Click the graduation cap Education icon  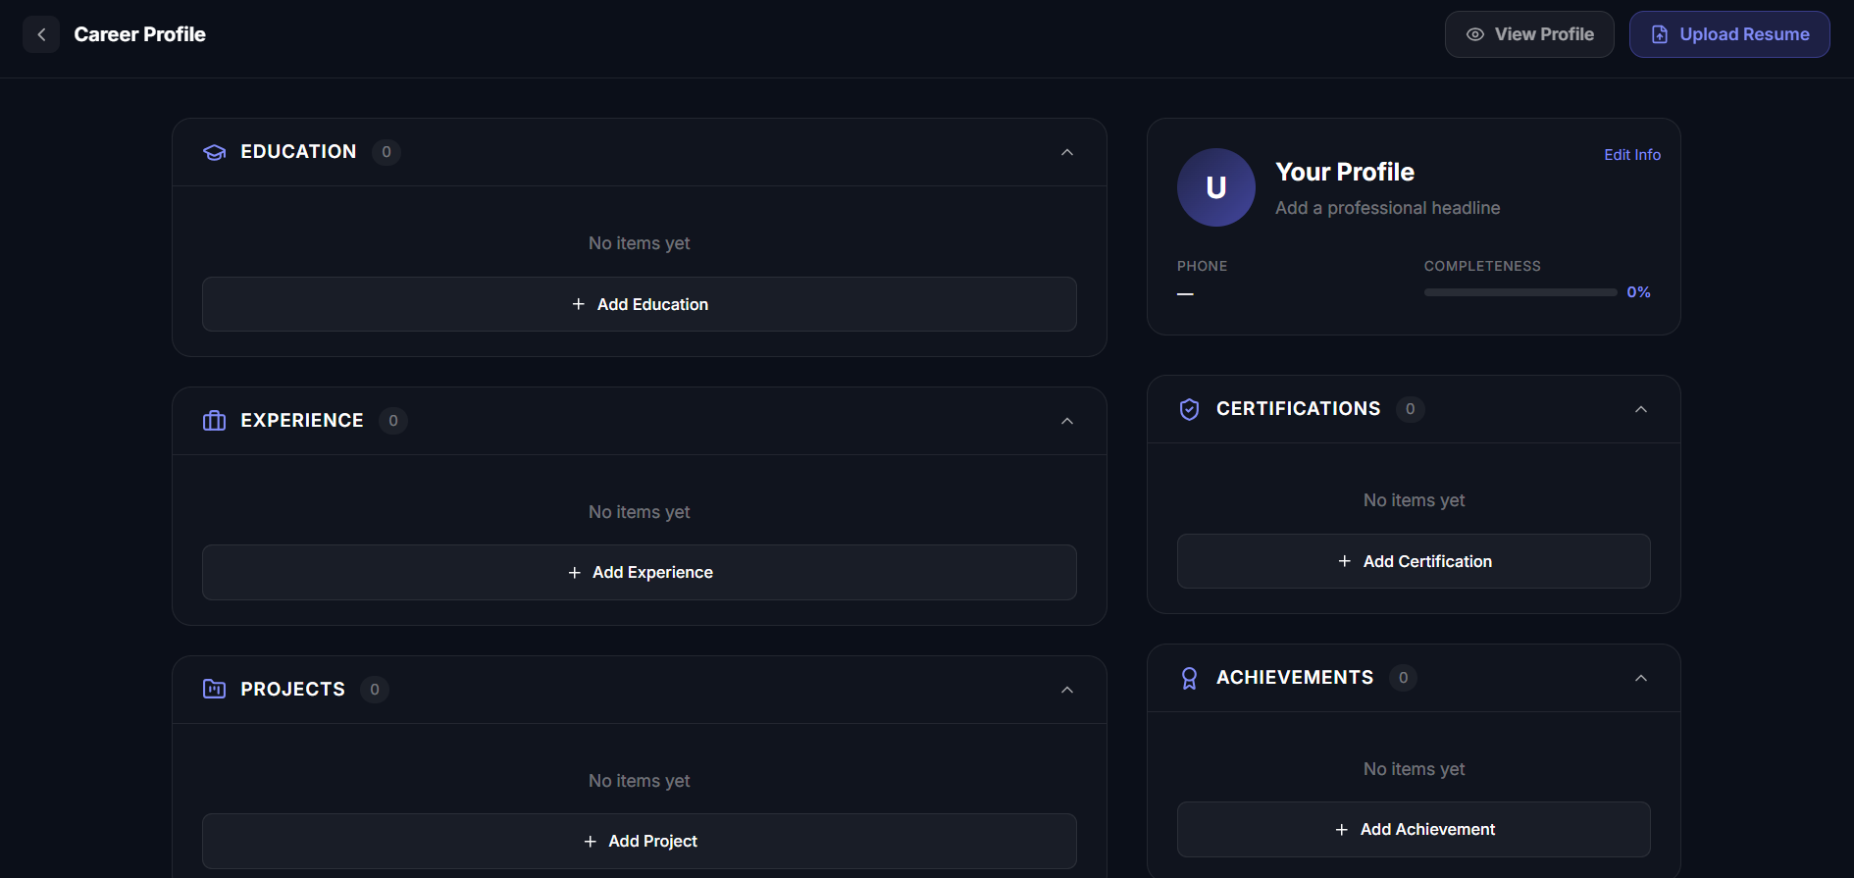click(x=214, y=152)
